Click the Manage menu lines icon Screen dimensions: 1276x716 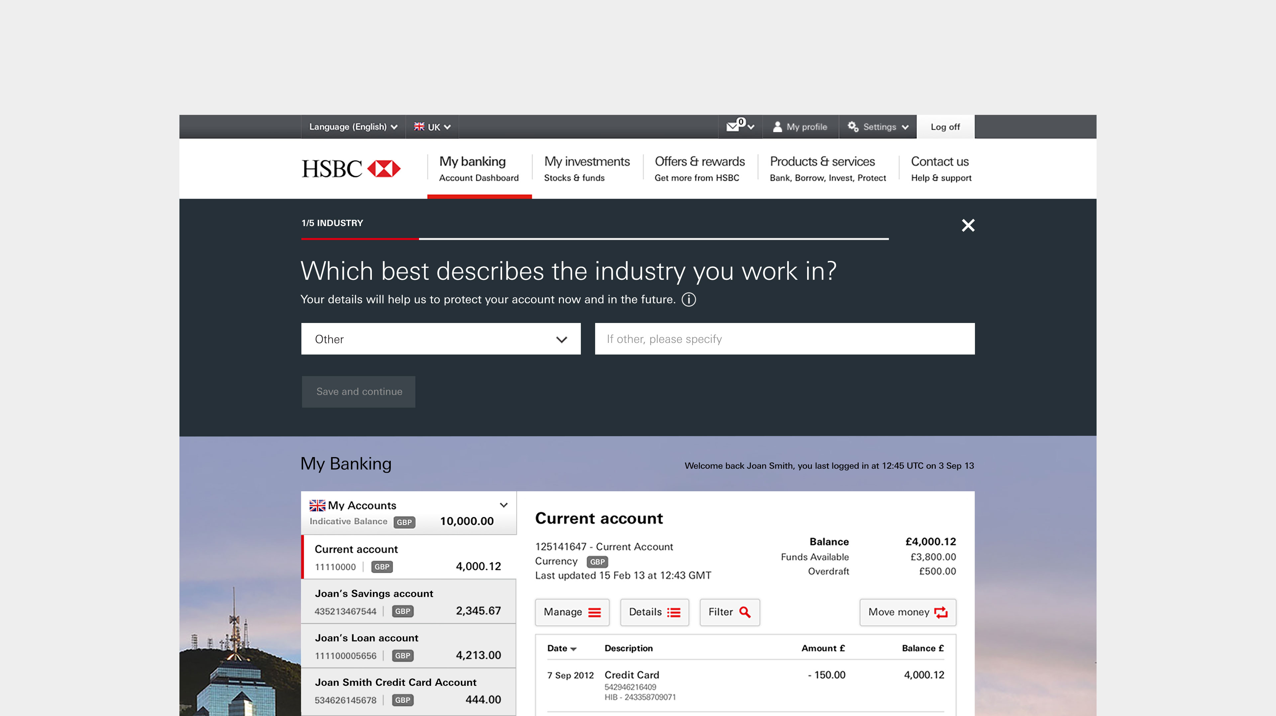pos(594,612)
